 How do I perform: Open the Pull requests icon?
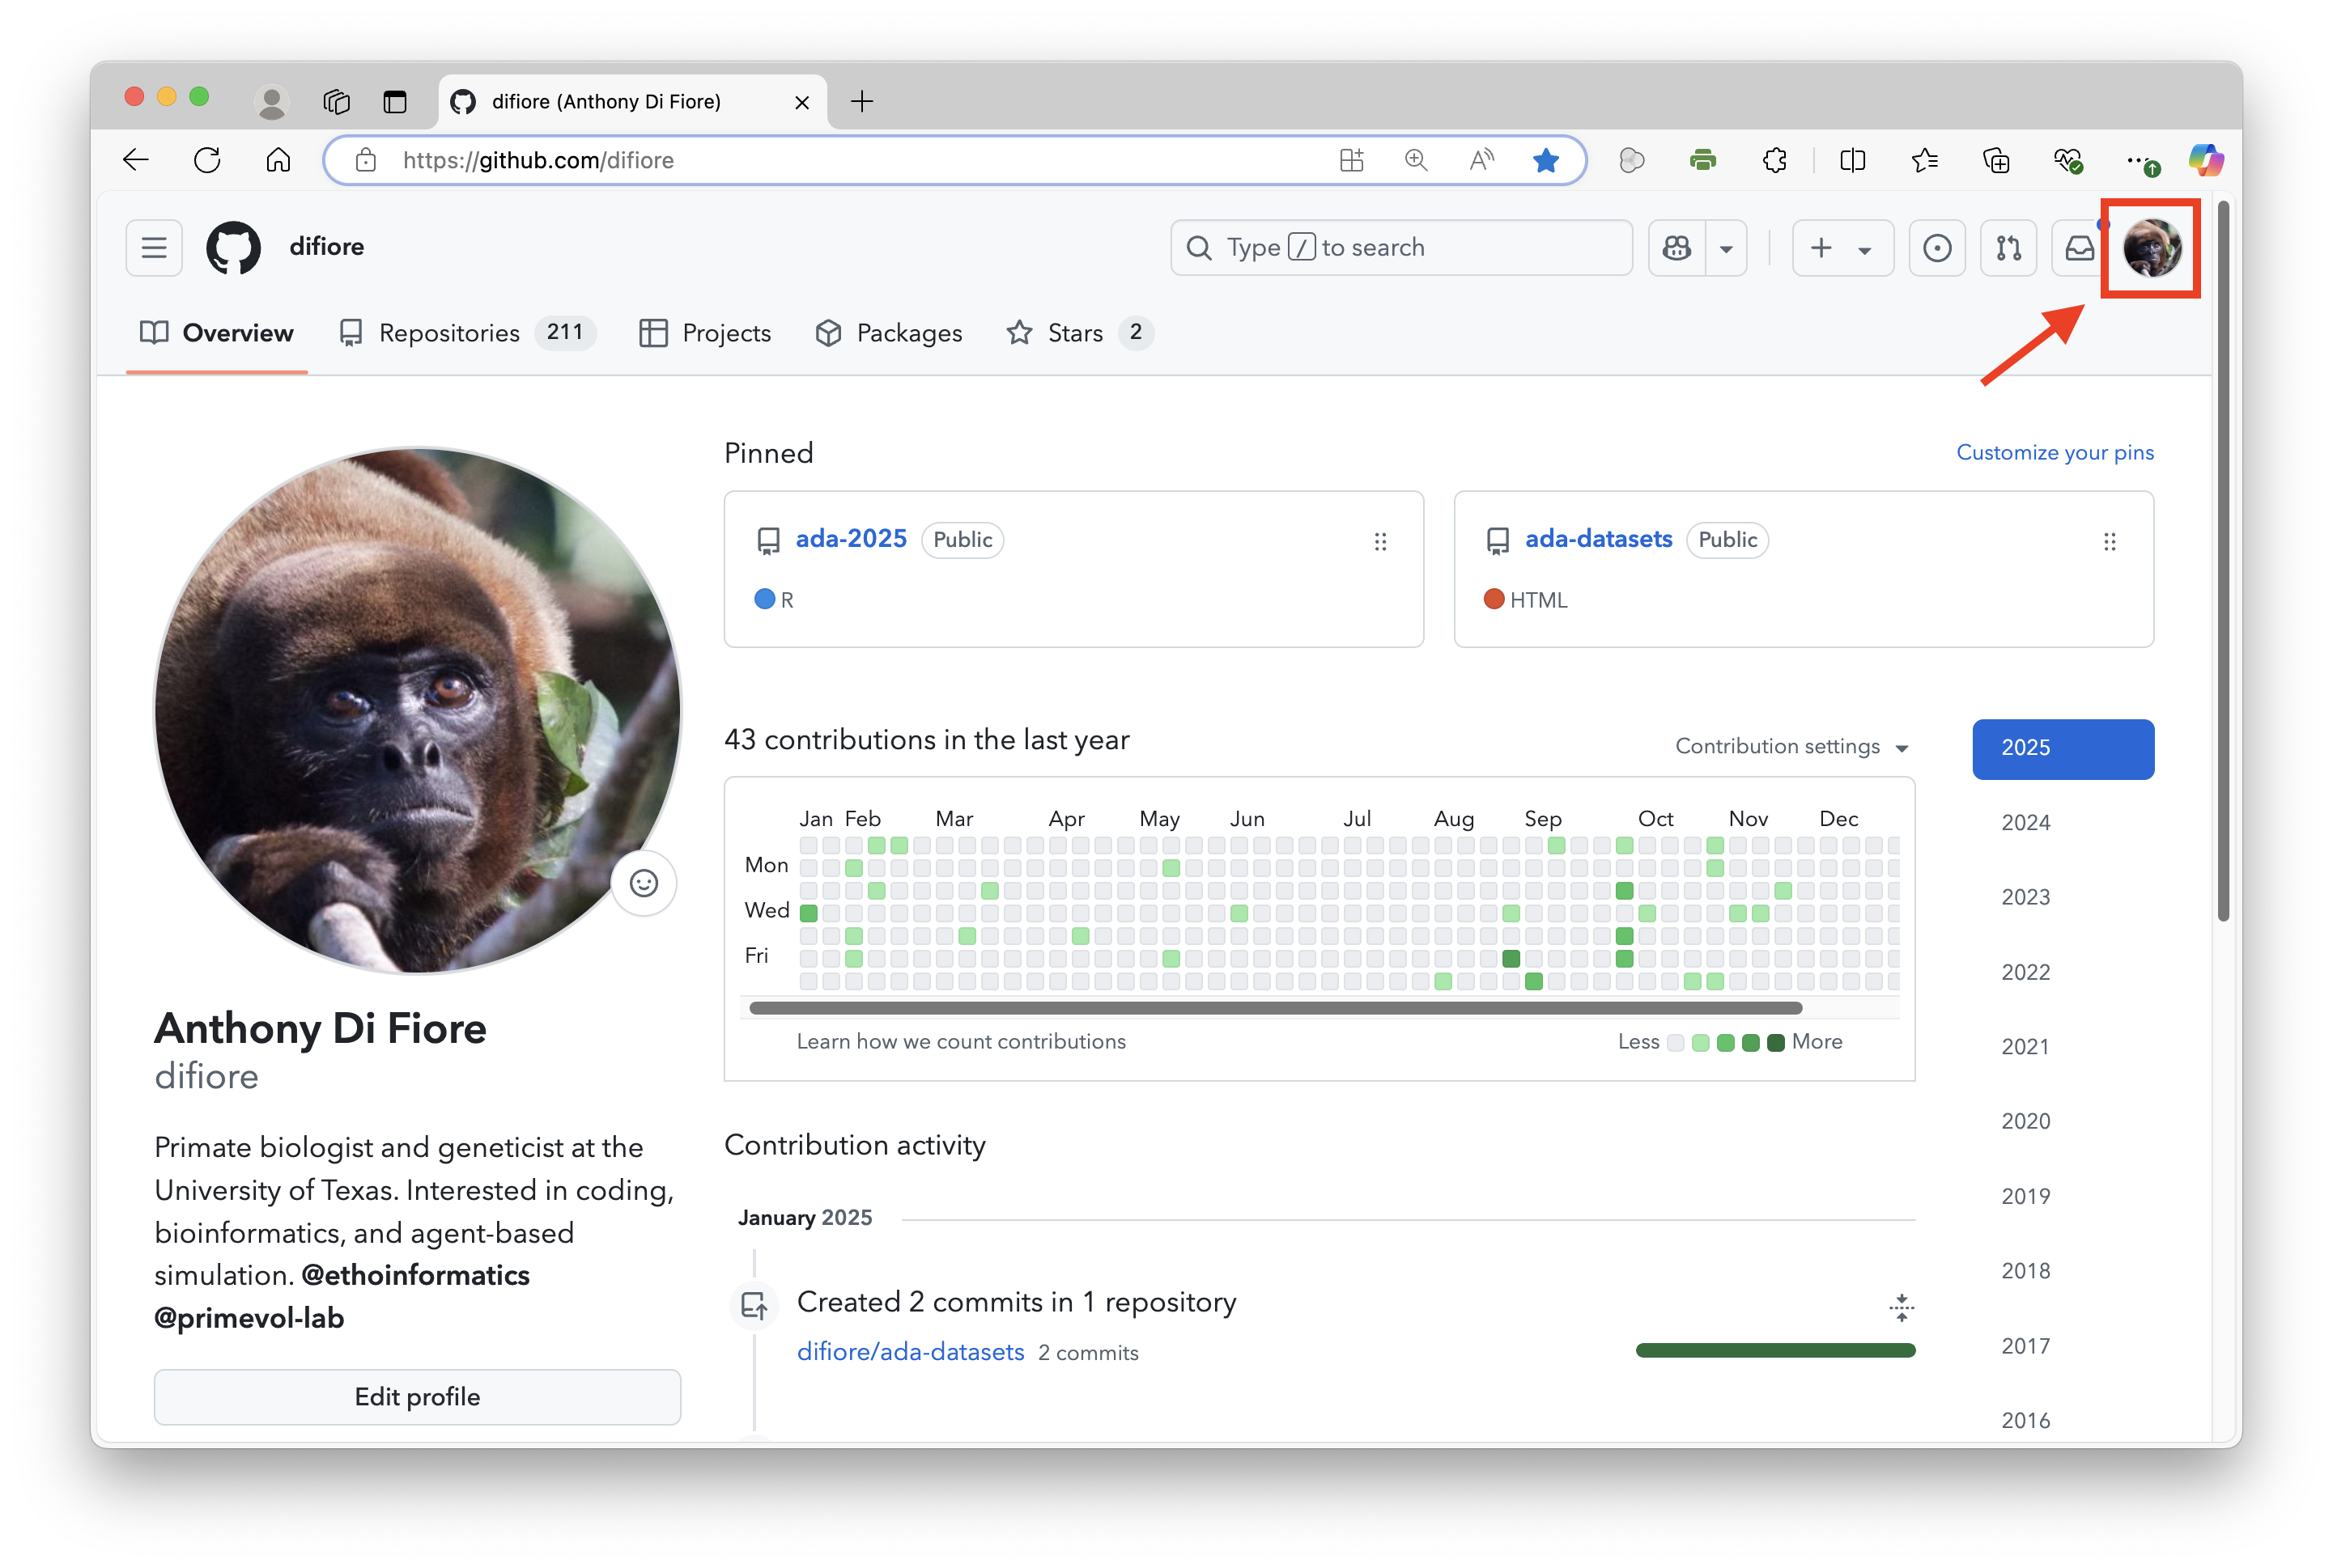point(2008,247)
